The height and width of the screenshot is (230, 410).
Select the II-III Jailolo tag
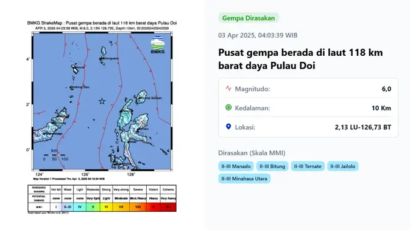pyautogui.click(x=342, y=166)
